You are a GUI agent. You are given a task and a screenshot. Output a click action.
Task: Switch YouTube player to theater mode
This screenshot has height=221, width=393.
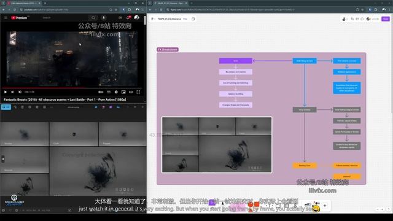[131, 92]
